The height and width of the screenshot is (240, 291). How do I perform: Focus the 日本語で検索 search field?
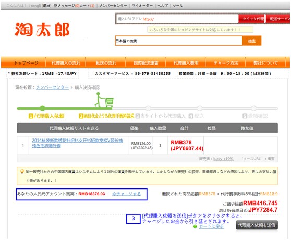tap(179, 41)
